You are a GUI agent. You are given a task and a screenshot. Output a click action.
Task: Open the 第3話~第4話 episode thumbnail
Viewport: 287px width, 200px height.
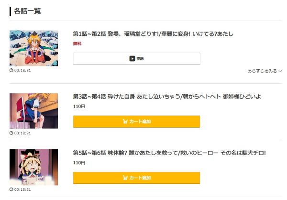click(33, 111)
